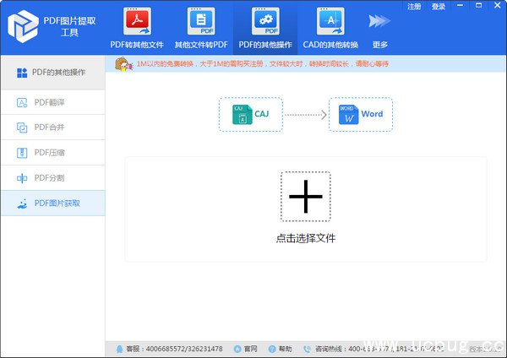
Task: Click the 咨询热线 phone number text
Action: pos(396,349)
